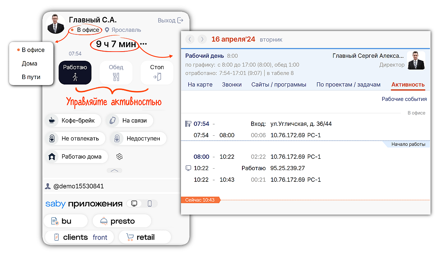The height and width of the screenshot is (255, 438).
Task: Select В пути location option
Action: (31, 77)
